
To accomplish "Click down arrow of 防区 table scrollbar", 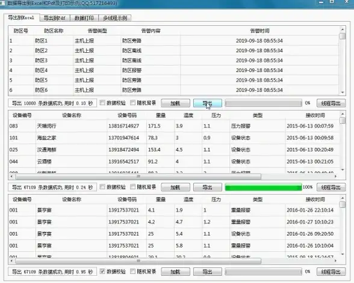I will click(343, 92).
